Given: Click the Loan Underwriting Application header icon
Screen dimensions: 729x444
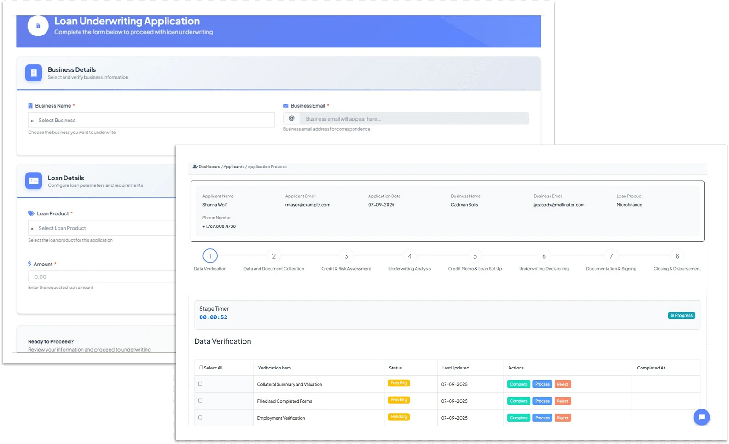Looking at the screenshot, I should coord(38,26).
